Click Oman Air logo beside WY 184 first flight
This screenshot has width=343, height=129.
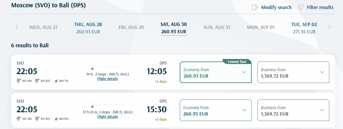(x=19, y=81)
